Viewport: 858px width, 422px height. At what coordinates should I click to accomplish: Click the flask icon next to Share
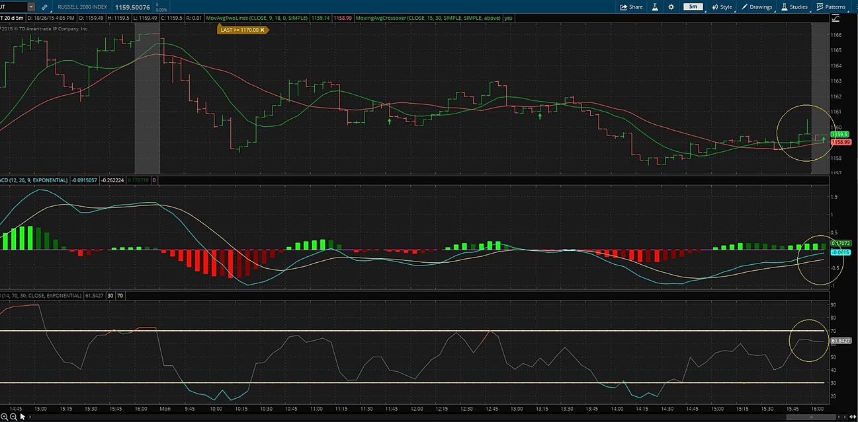(x=655, y=7)
